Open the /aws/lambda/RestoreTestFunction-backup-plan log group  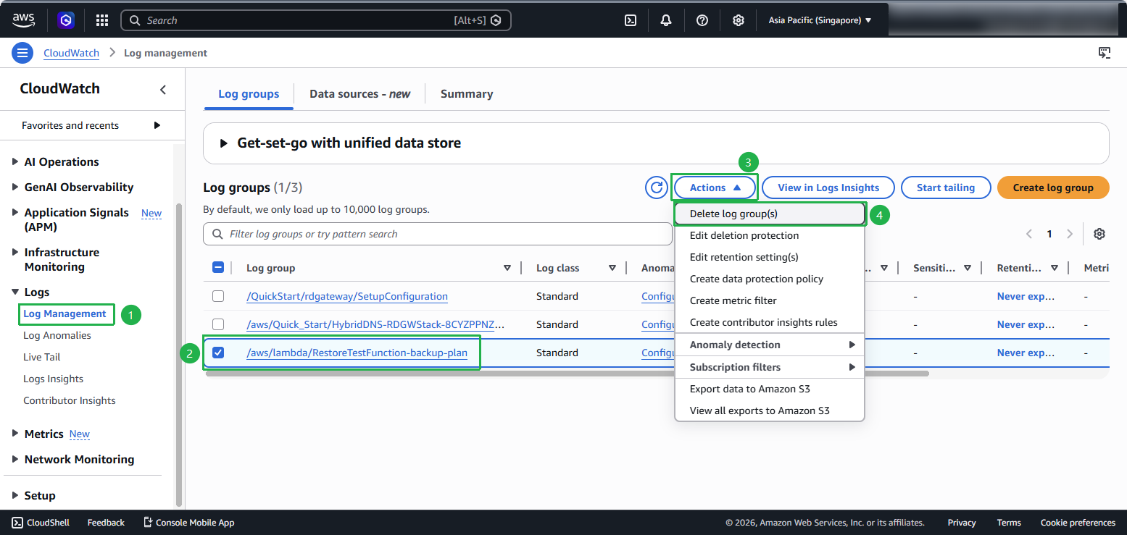click(x=357, y=353)
